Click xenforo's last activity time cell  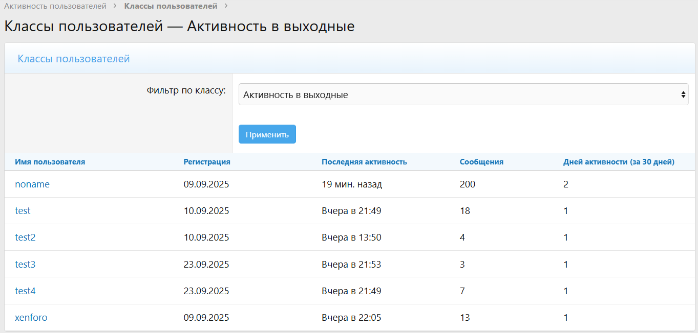point(351,318)
